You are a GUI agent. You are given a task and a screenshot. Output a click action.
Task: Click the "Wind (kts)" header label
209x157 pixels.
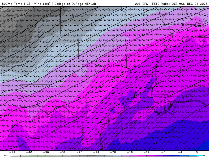point(42,4)
